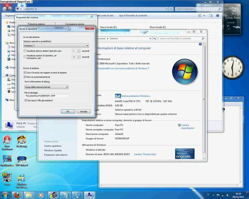Open Indice prestazioni Windows link

(x=136, y=96)
